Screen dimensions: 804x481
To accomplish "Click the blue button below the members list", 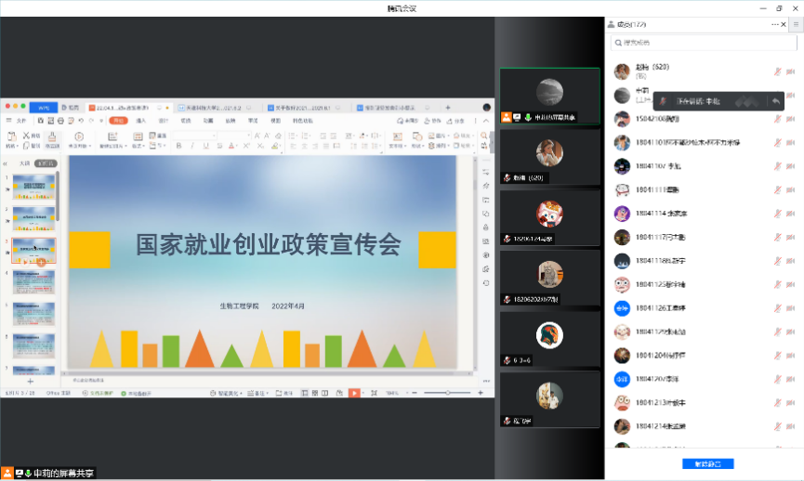I will point(707,463).
